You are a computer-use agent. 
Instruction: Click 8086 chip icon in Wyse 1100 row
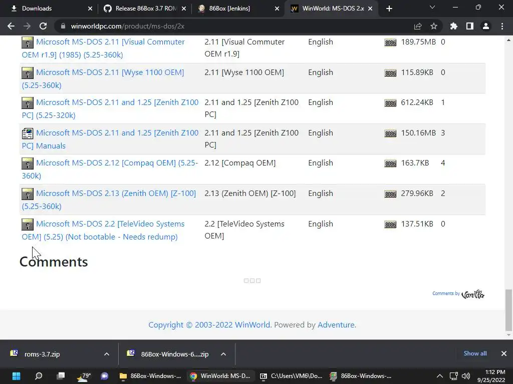[390, 73]
